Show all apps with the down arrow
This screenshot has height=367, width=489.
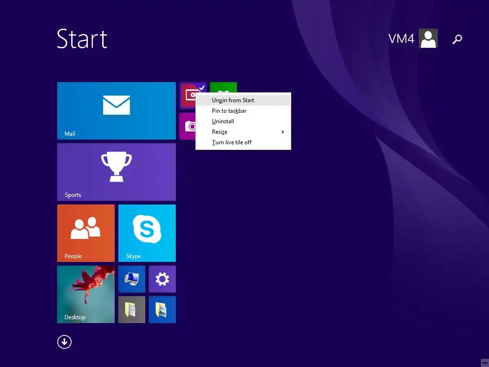64,342
